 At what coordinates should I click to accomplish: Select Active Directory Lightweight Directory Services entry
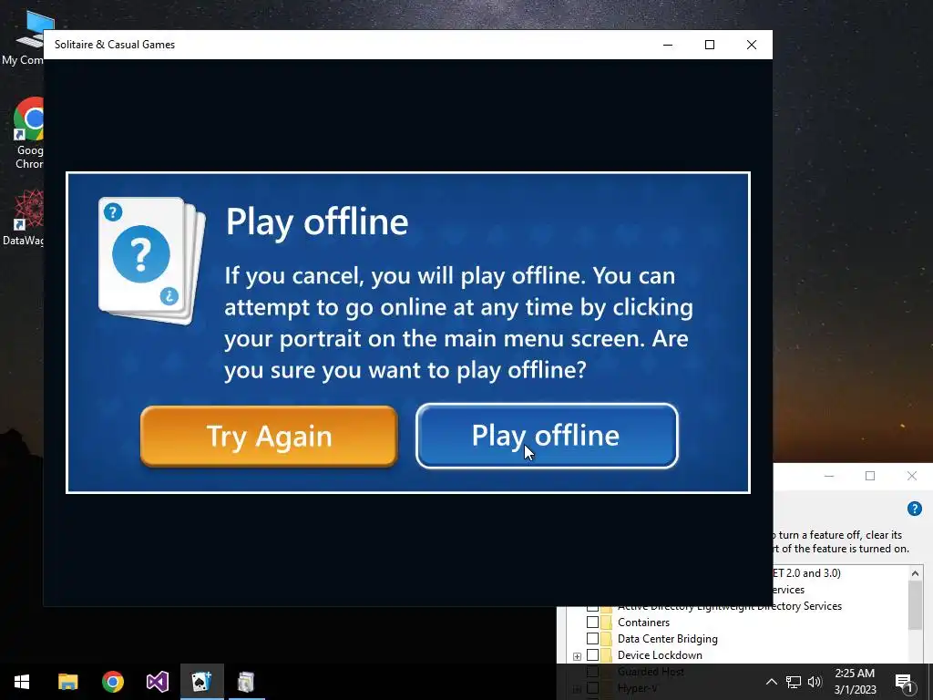pos(730,606)
